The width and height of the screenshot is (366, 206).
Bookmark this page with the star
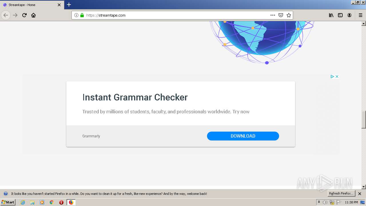289,15
